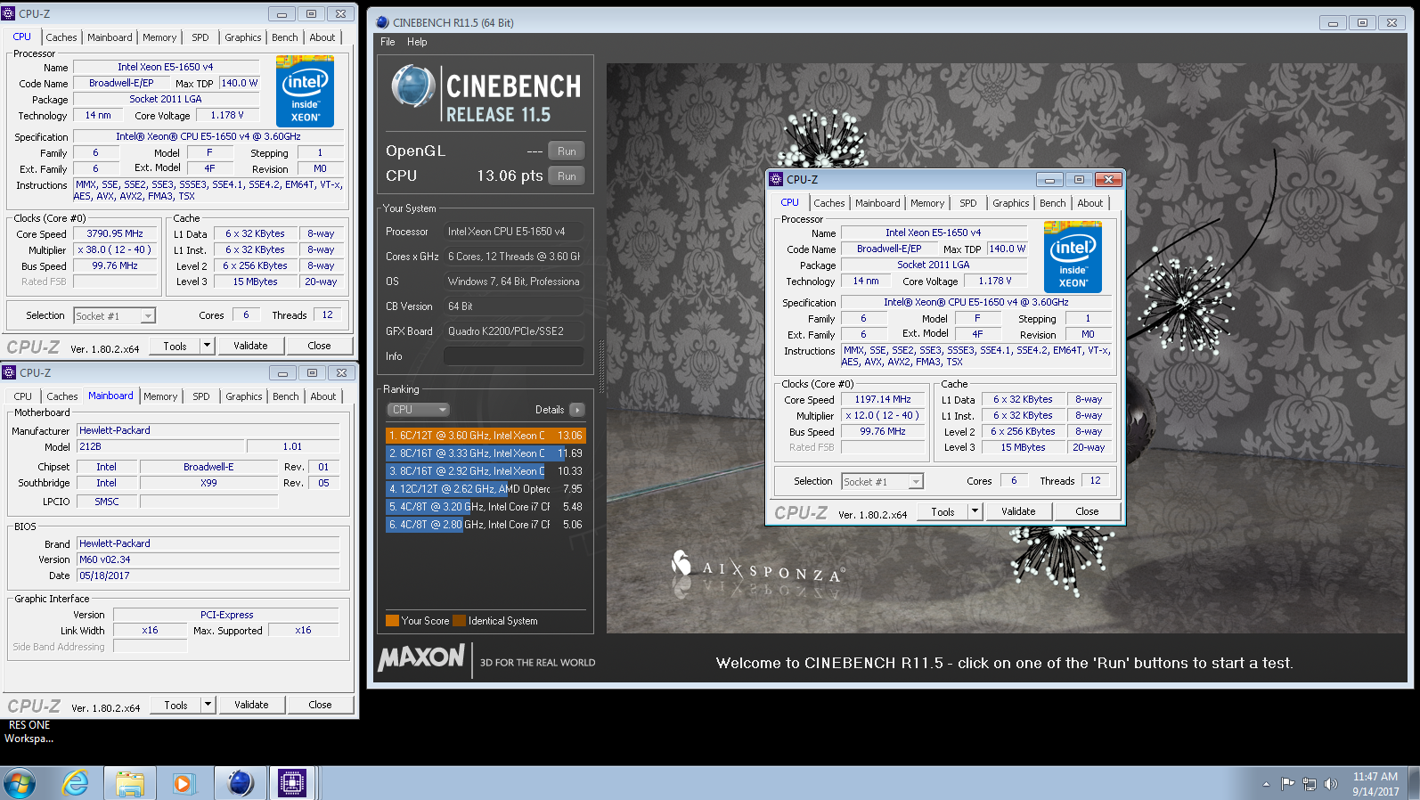The width and height of the screenshot is (1420, 800).
Task: Switch to Graphics tab in Mainboard CPU-Z
Action: (x=244, y=396)
